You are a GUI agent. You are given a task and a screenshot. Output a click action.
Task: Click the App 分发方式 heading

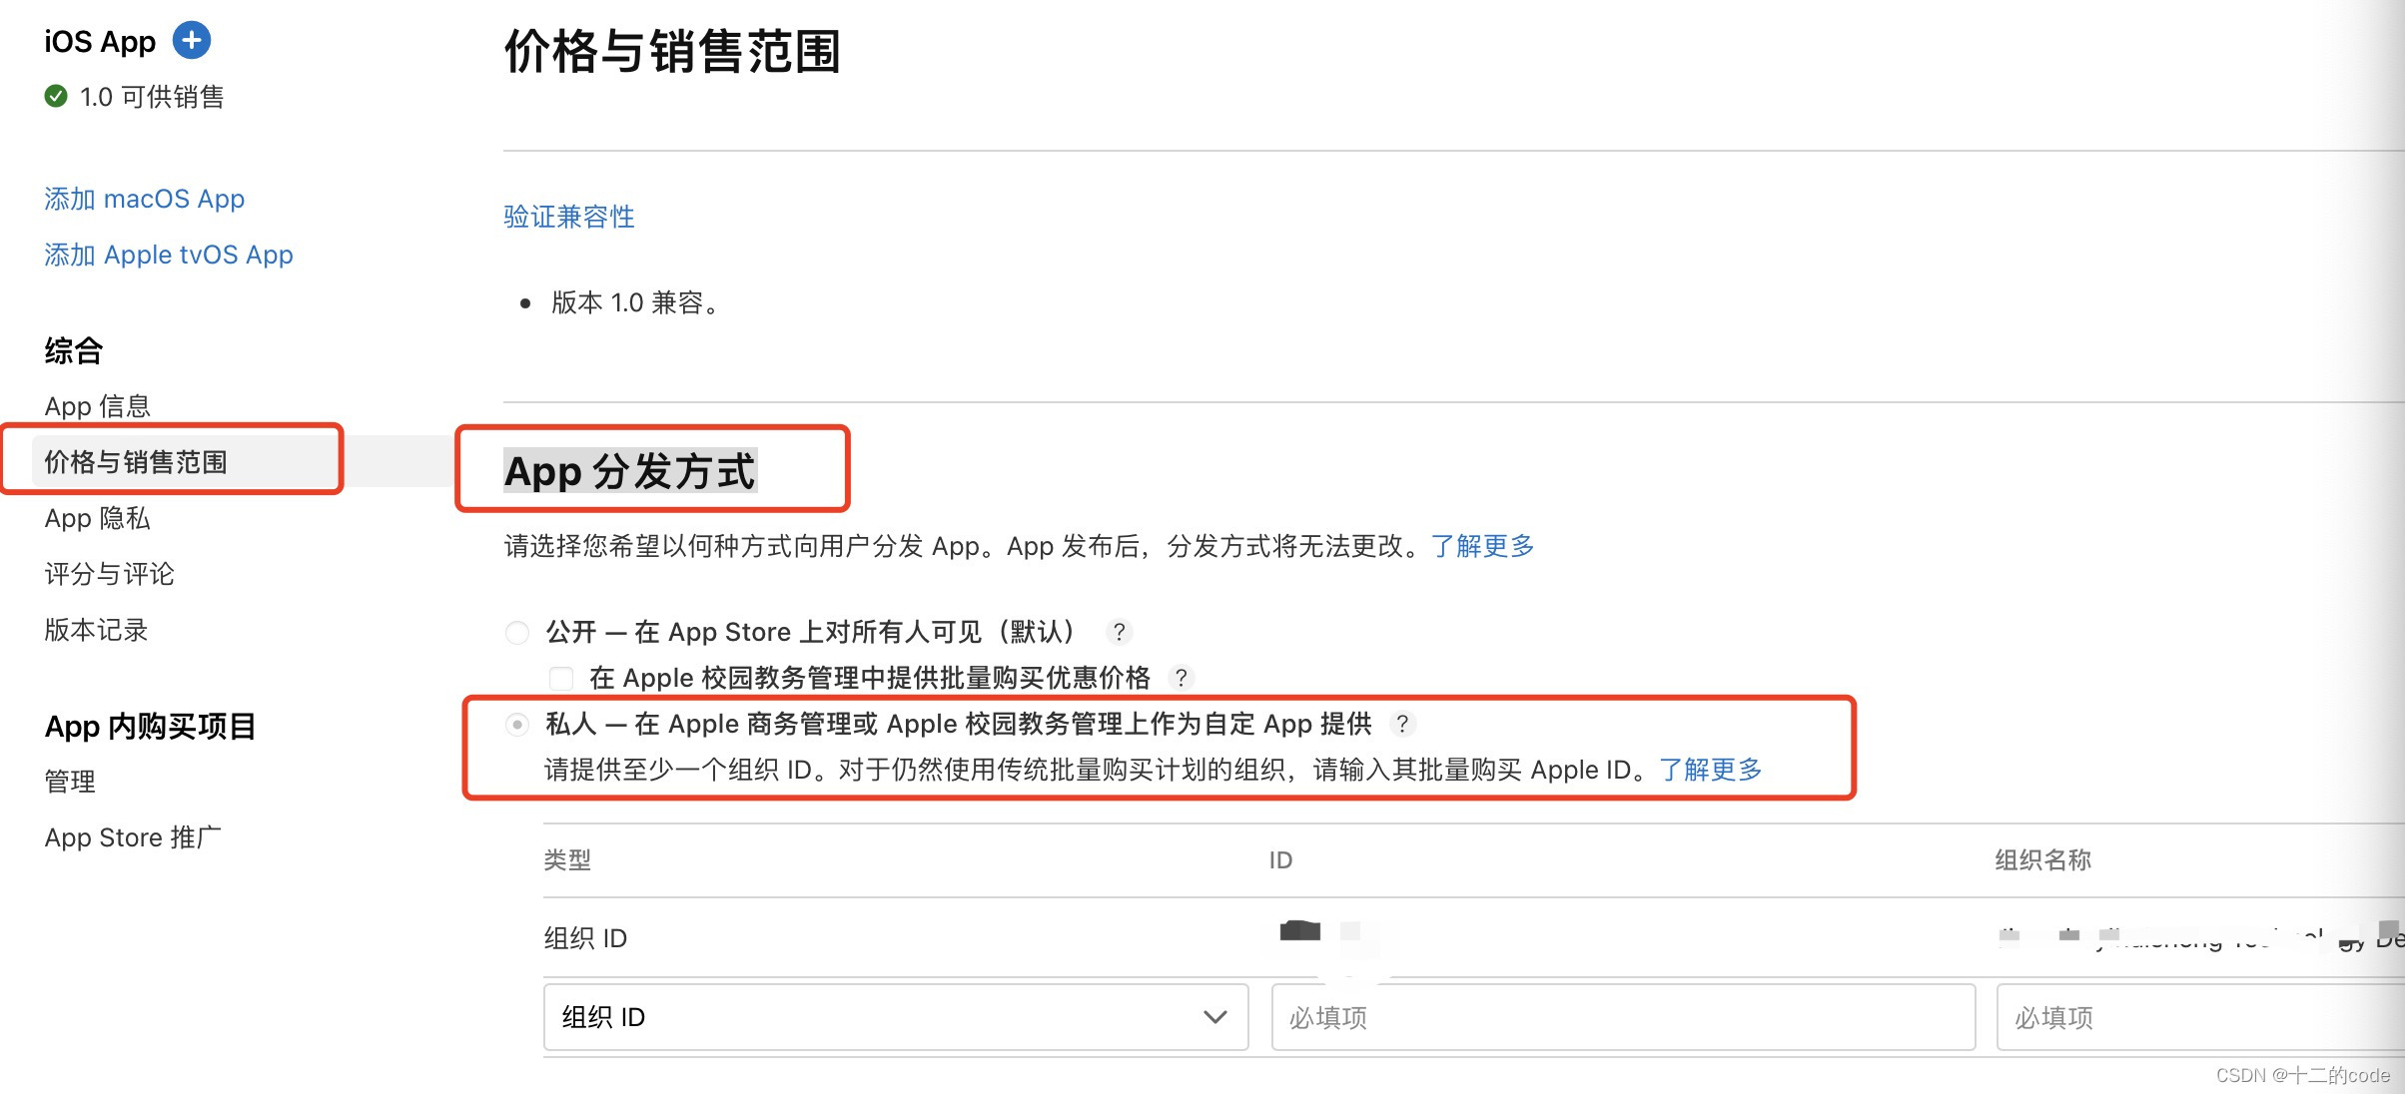[630, 471]
